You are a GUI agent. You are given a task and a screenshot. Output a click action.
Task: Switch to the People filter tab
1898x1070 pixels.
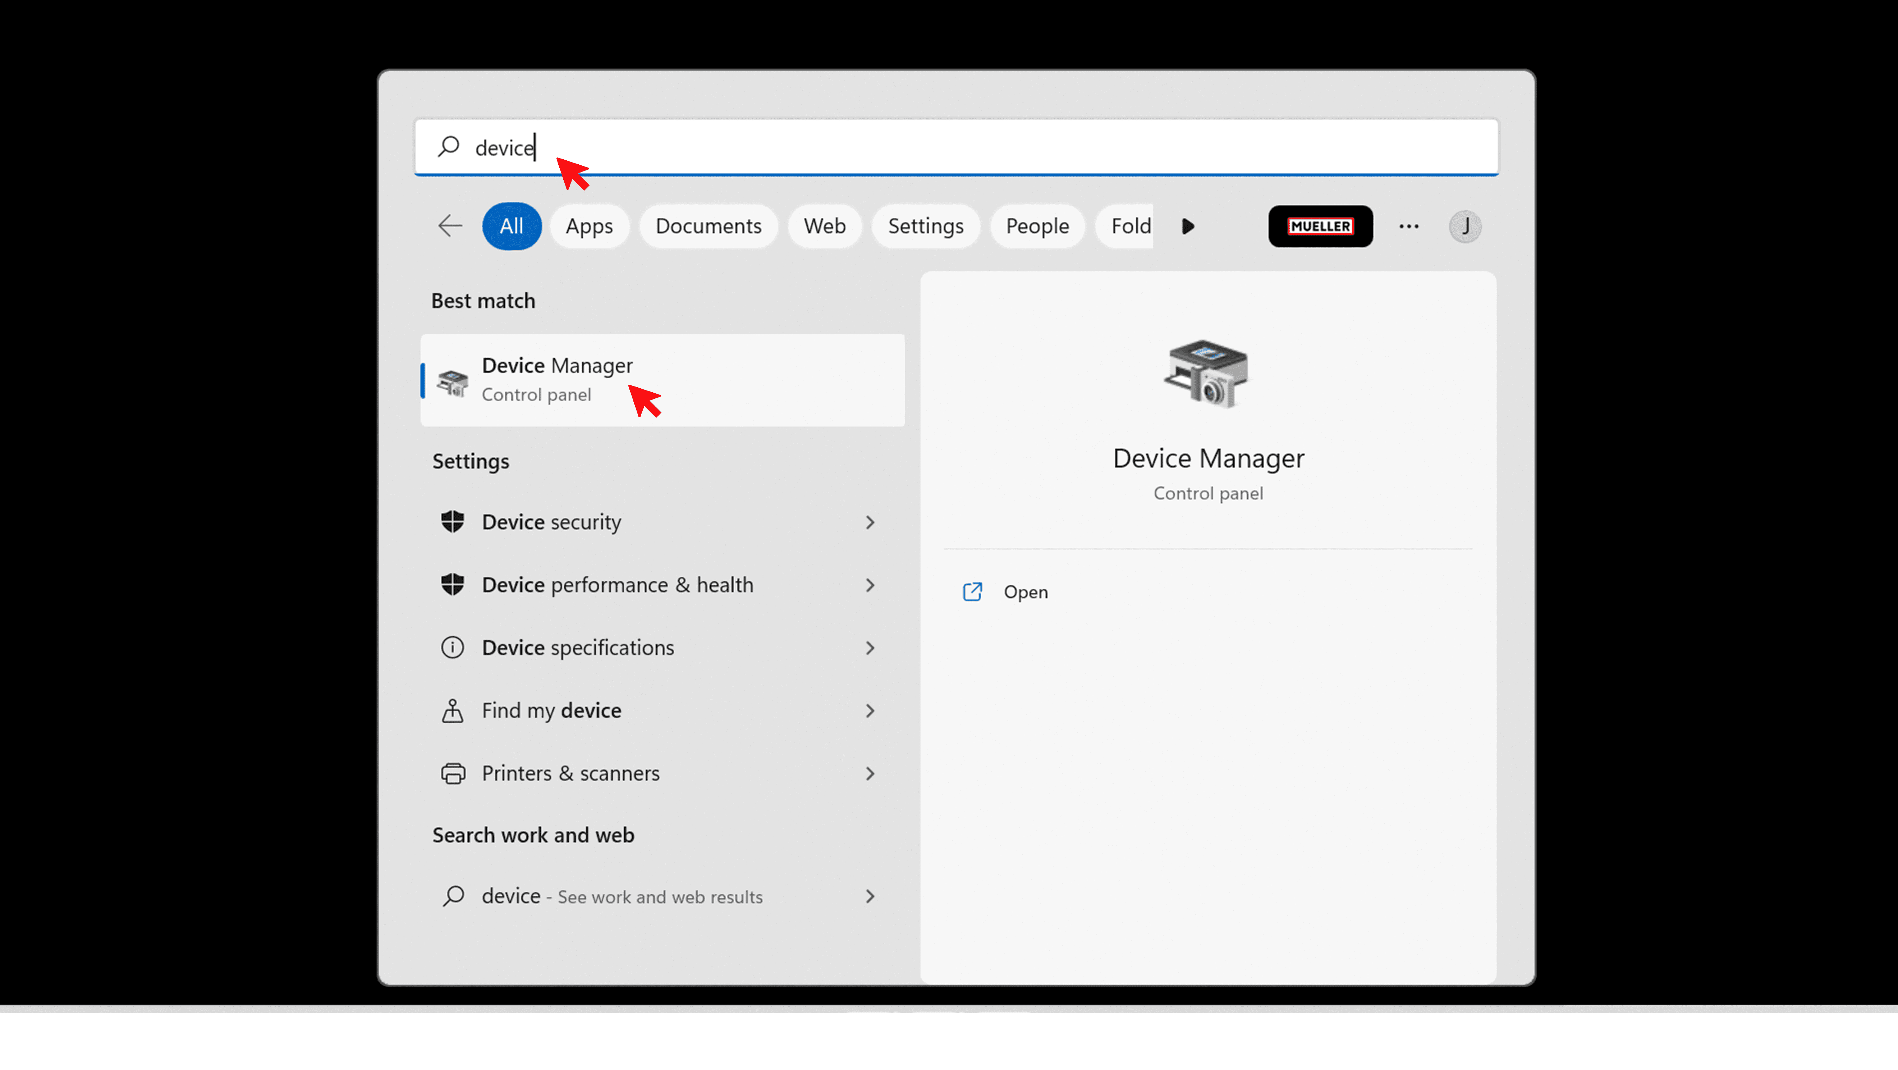coord(1037,225)
